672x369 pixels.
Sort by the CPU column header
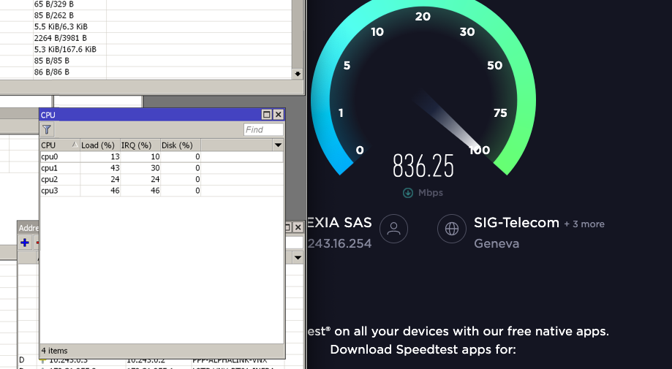click(60, 145)
